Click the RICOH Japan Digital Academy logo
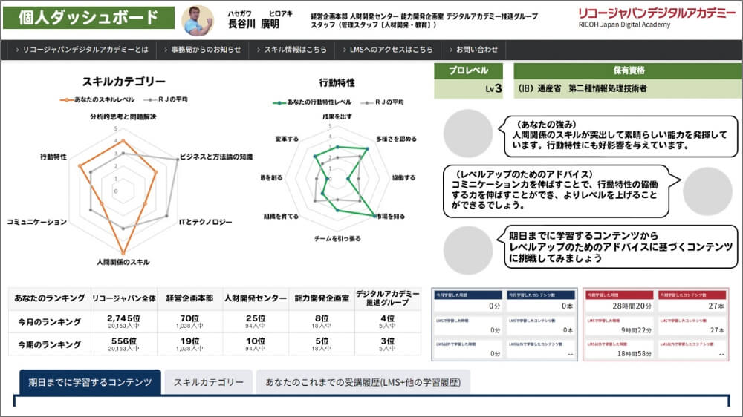This screenshot has height=417, width=743. point(656,18)
